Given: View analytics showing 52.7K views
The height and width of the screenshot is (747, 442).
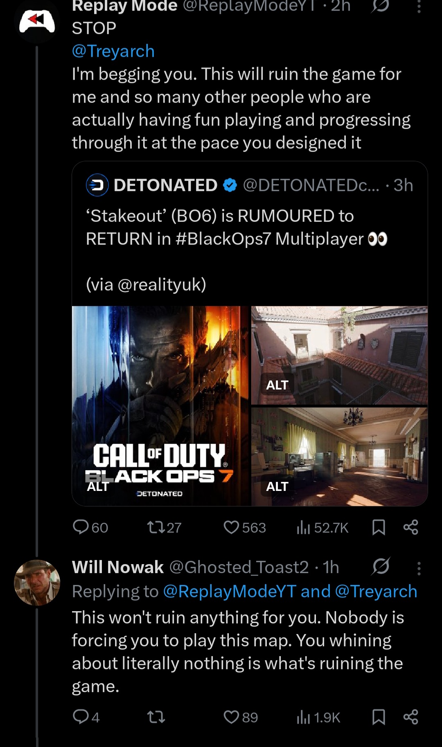Looking at the screenshot, I should point(322,528).
